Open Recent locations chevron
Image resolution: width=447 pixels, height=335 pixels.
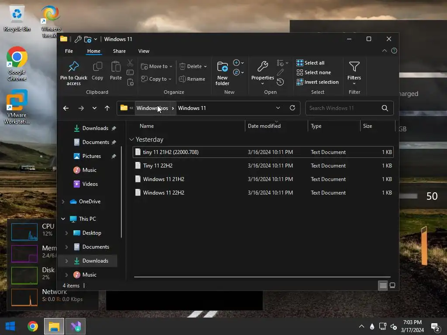click(x=94, y=108)
